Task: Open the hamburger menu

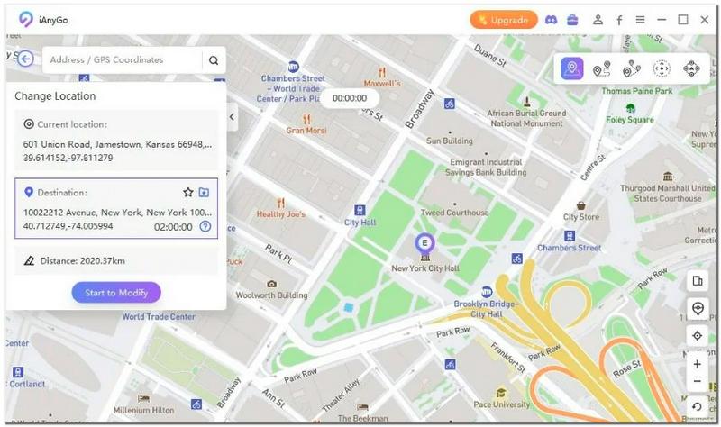Action: click(x=640, y=20)
